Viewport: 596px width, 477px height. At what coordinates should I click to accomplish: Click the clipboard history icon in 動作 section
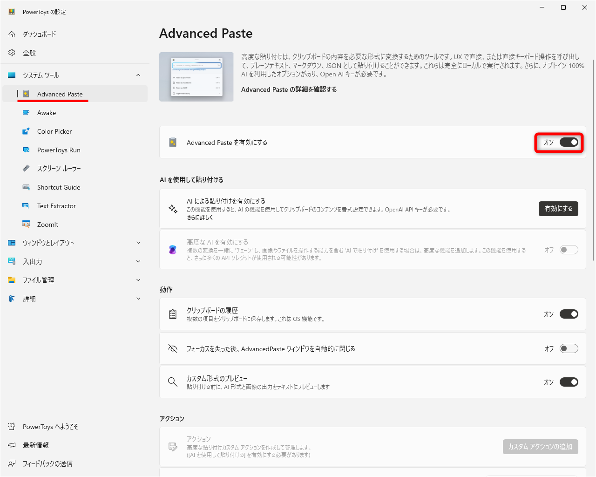(172, 313)
